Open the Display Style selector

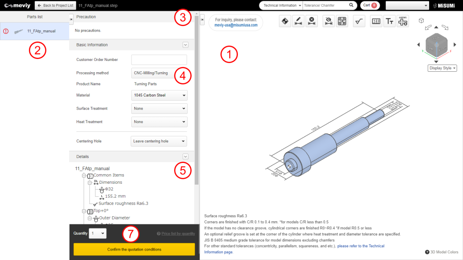pyautogui.click(x=442, y=68)
